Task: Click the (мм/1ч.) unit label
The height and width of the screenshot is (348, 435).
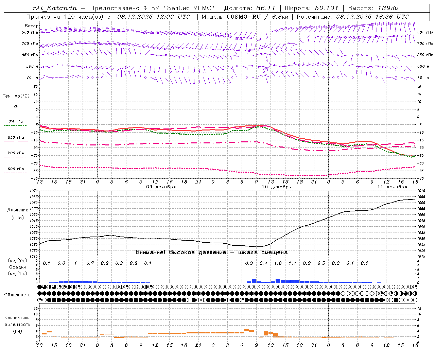Action: coord(18,273)
